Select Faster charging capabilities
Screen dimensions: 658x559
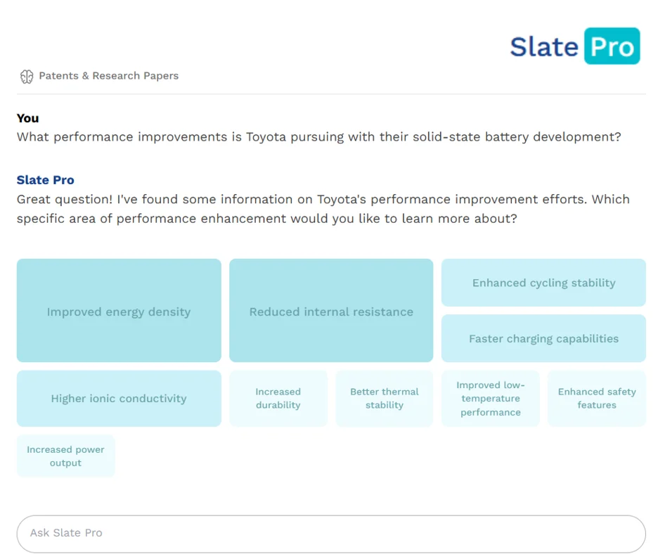click(x=543, y=338)
